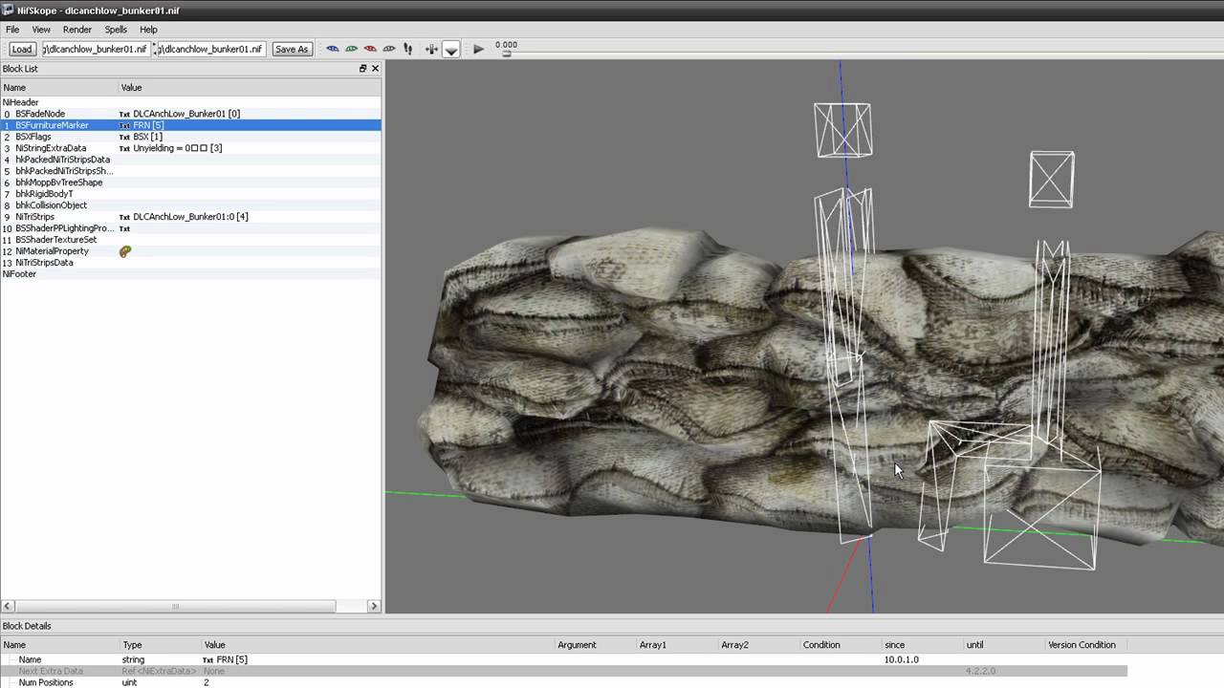Screen dimensions: 1224x688
Task: Open the toolbar dropdown arrow beside axis icon
Action: pyautogui.click(x=451, y=50)
